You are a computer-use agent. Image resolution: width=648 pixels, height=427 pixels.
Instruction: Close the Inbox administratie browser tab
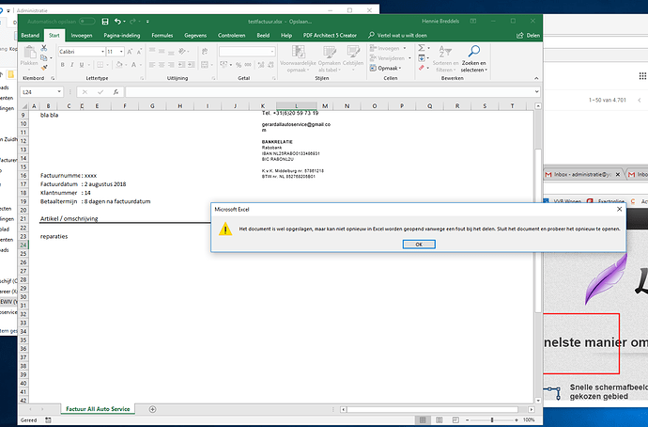tap(618, 175)
